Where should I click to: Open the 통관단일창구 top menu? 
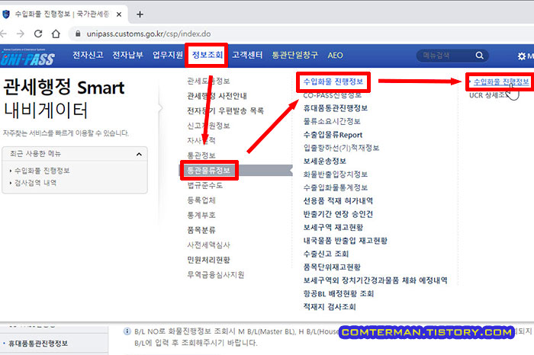coord(294,55)
